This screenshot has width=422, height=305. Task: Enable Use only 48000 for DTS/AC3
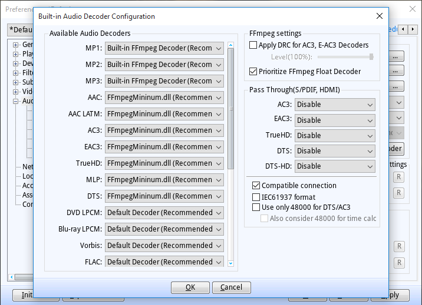point(256,207)
